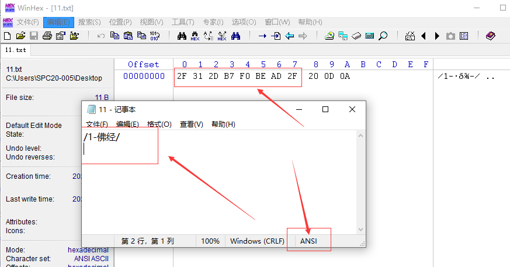Open Notepad 帮助(H) menu

point(223,124)
